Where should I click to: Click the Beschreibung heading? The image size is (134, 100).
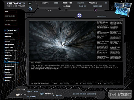pyautogui.click(x=36, y=63)
